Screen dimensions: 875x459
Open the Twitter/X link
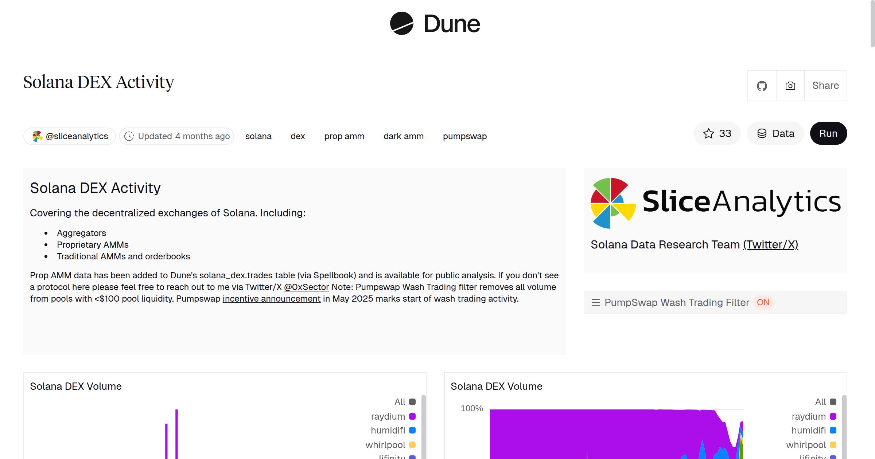tap(771, 244)
